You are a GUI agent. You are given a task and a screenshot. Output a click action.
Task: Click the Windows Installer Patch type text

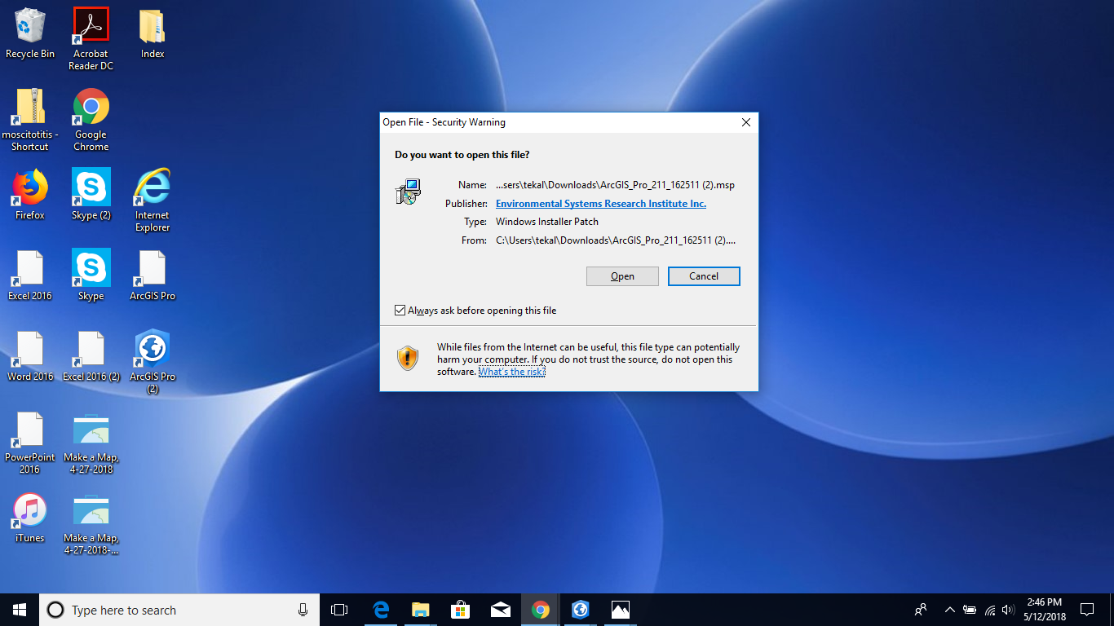pos(547,222)
